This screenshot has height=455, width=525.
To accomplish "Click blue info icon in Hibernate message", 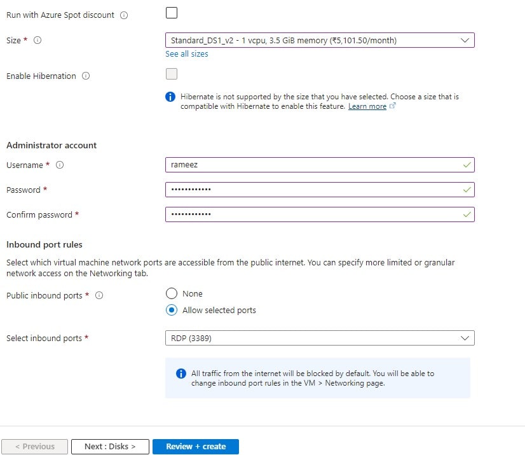I will [170, 97].
